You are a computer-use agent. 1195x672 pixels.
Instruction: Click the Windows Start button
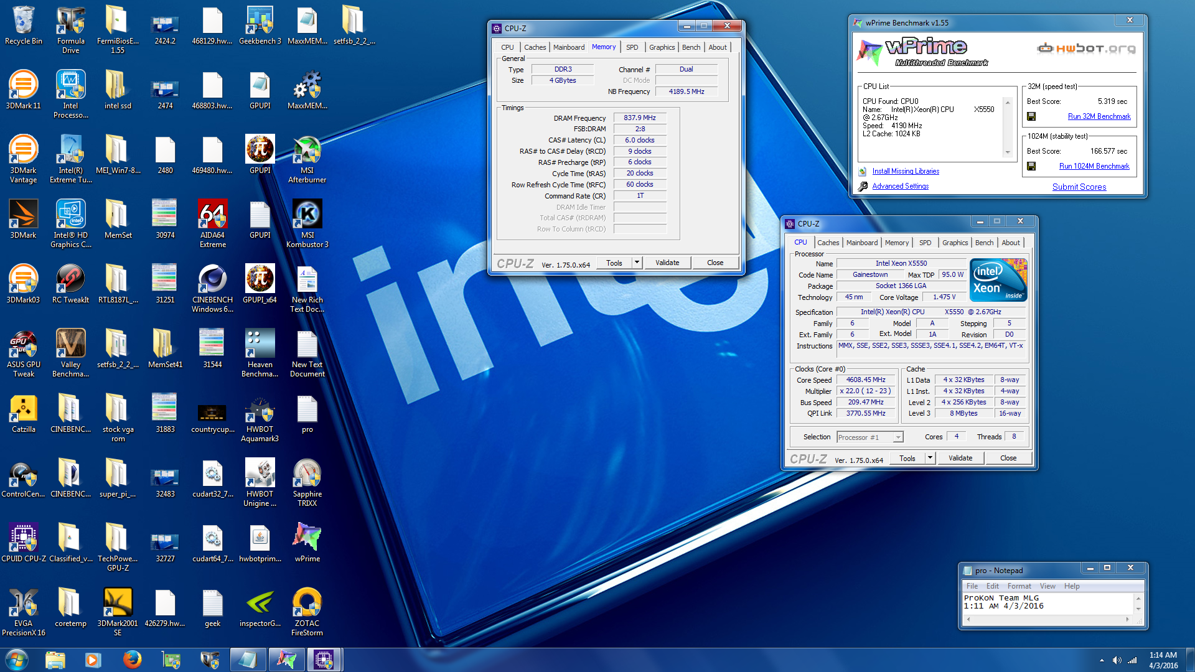click(x=17, y=660)
